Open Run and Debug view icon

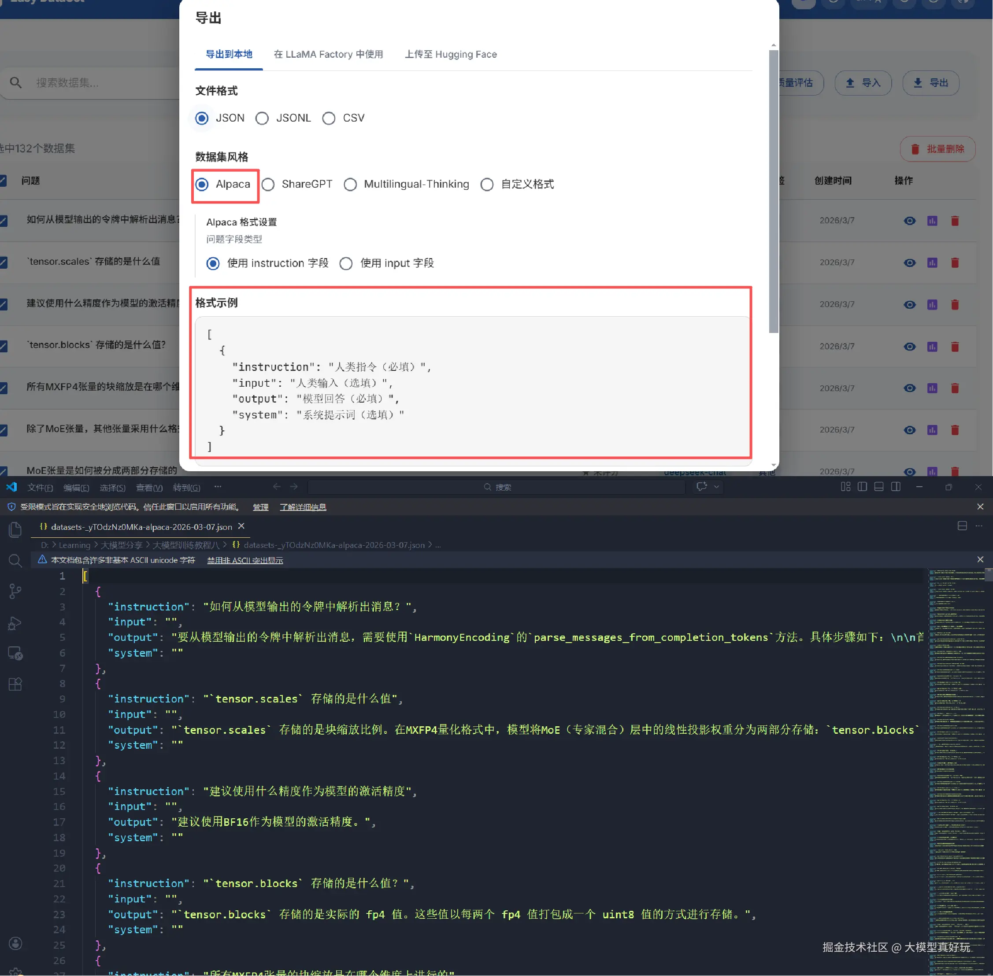click(15, 623)
